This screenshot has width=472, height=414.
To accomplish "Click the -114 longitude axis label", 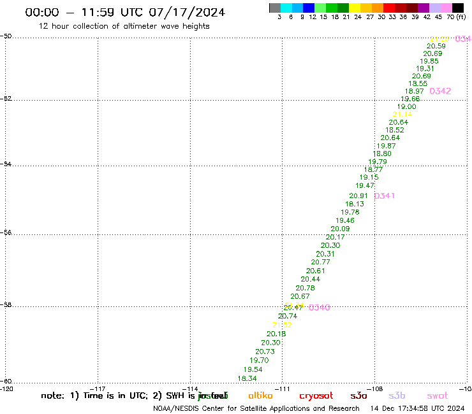I will (x=190, y=389).
